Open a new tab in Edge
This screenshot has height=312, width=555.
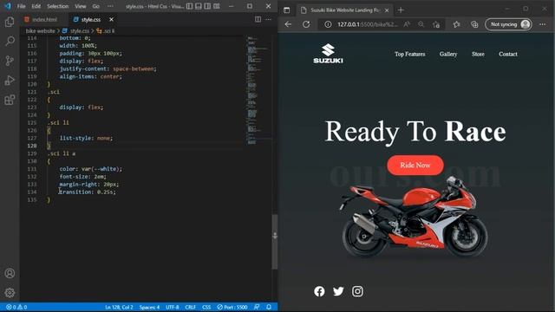[x=401, y=10]
